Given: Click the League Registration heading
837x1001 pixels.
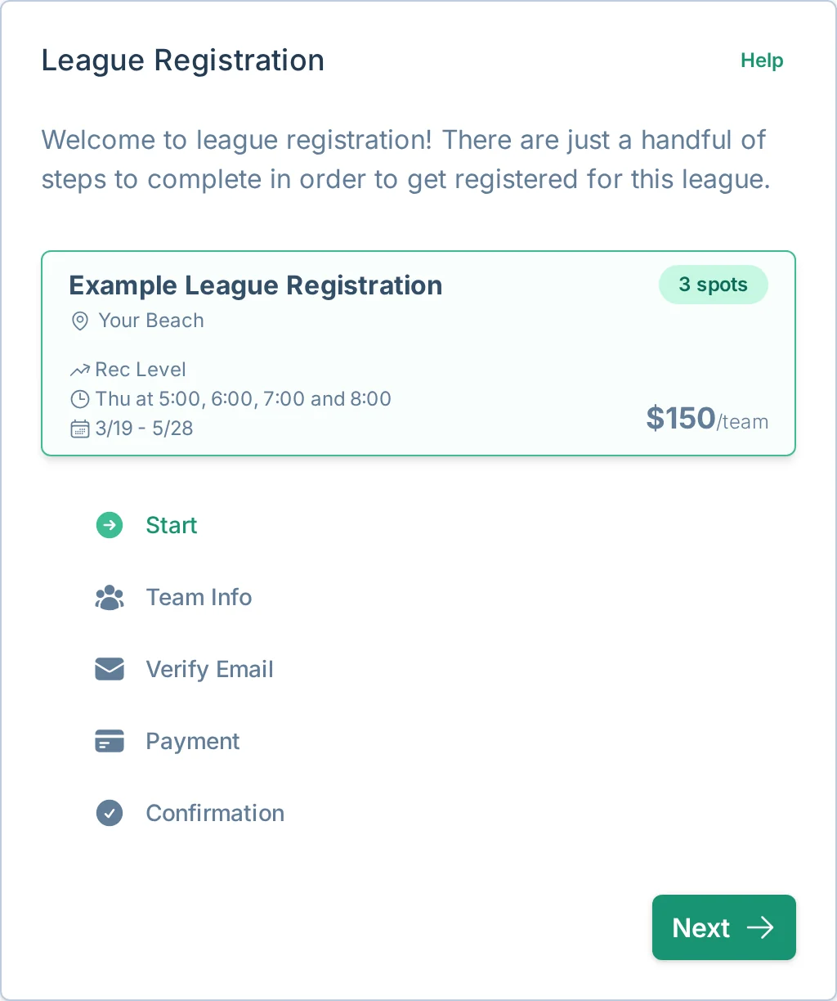Looking at the screenshot, I should point(182,60).
